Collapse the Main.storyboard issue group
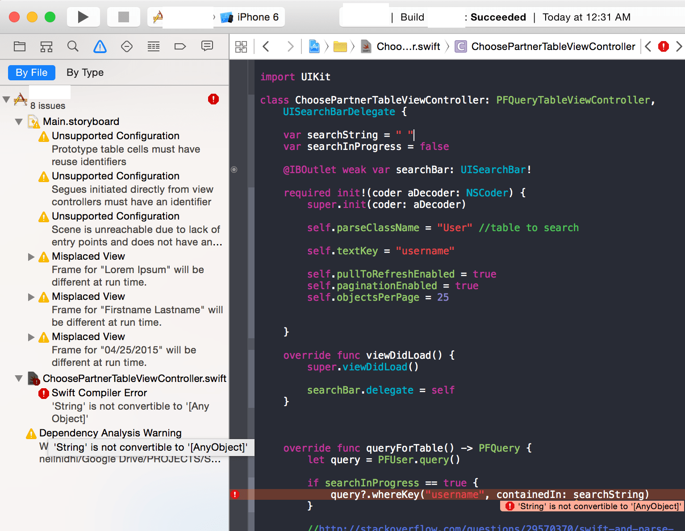Image resolution: width=685 pixels, height=531 pixels. (19, 121)
